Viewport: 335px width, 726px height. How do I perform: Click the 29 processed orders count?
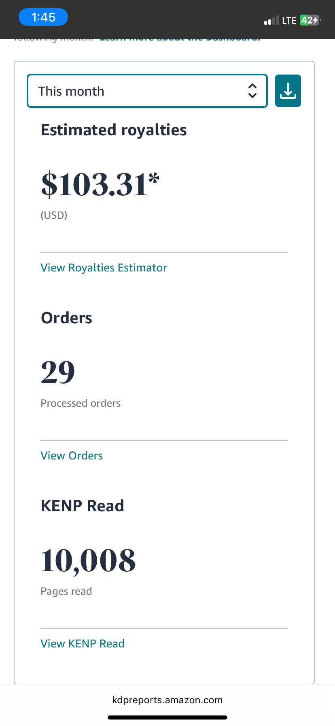[x=58, y=372]
